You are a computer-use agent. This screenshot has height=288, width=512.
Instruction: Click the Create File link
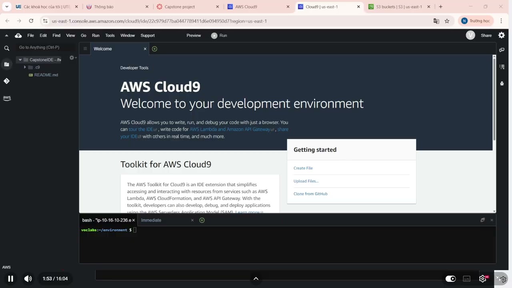(303, 168)
